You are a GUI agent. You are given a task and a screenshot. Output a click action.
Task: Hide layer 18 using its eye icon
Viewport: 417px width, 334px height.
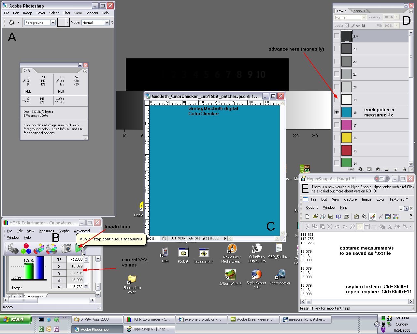coord(337,112)
